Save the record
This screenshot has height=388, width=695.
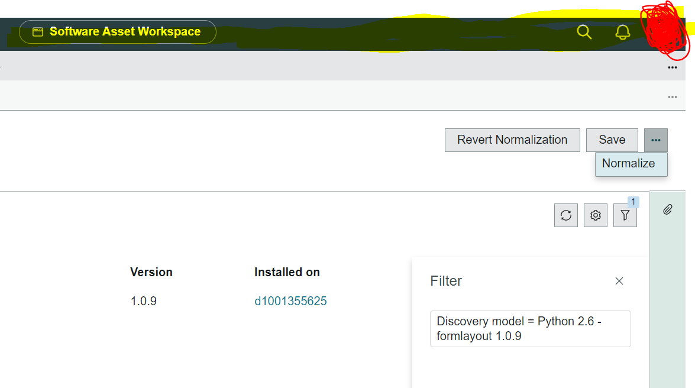click(x=612, y=140)
